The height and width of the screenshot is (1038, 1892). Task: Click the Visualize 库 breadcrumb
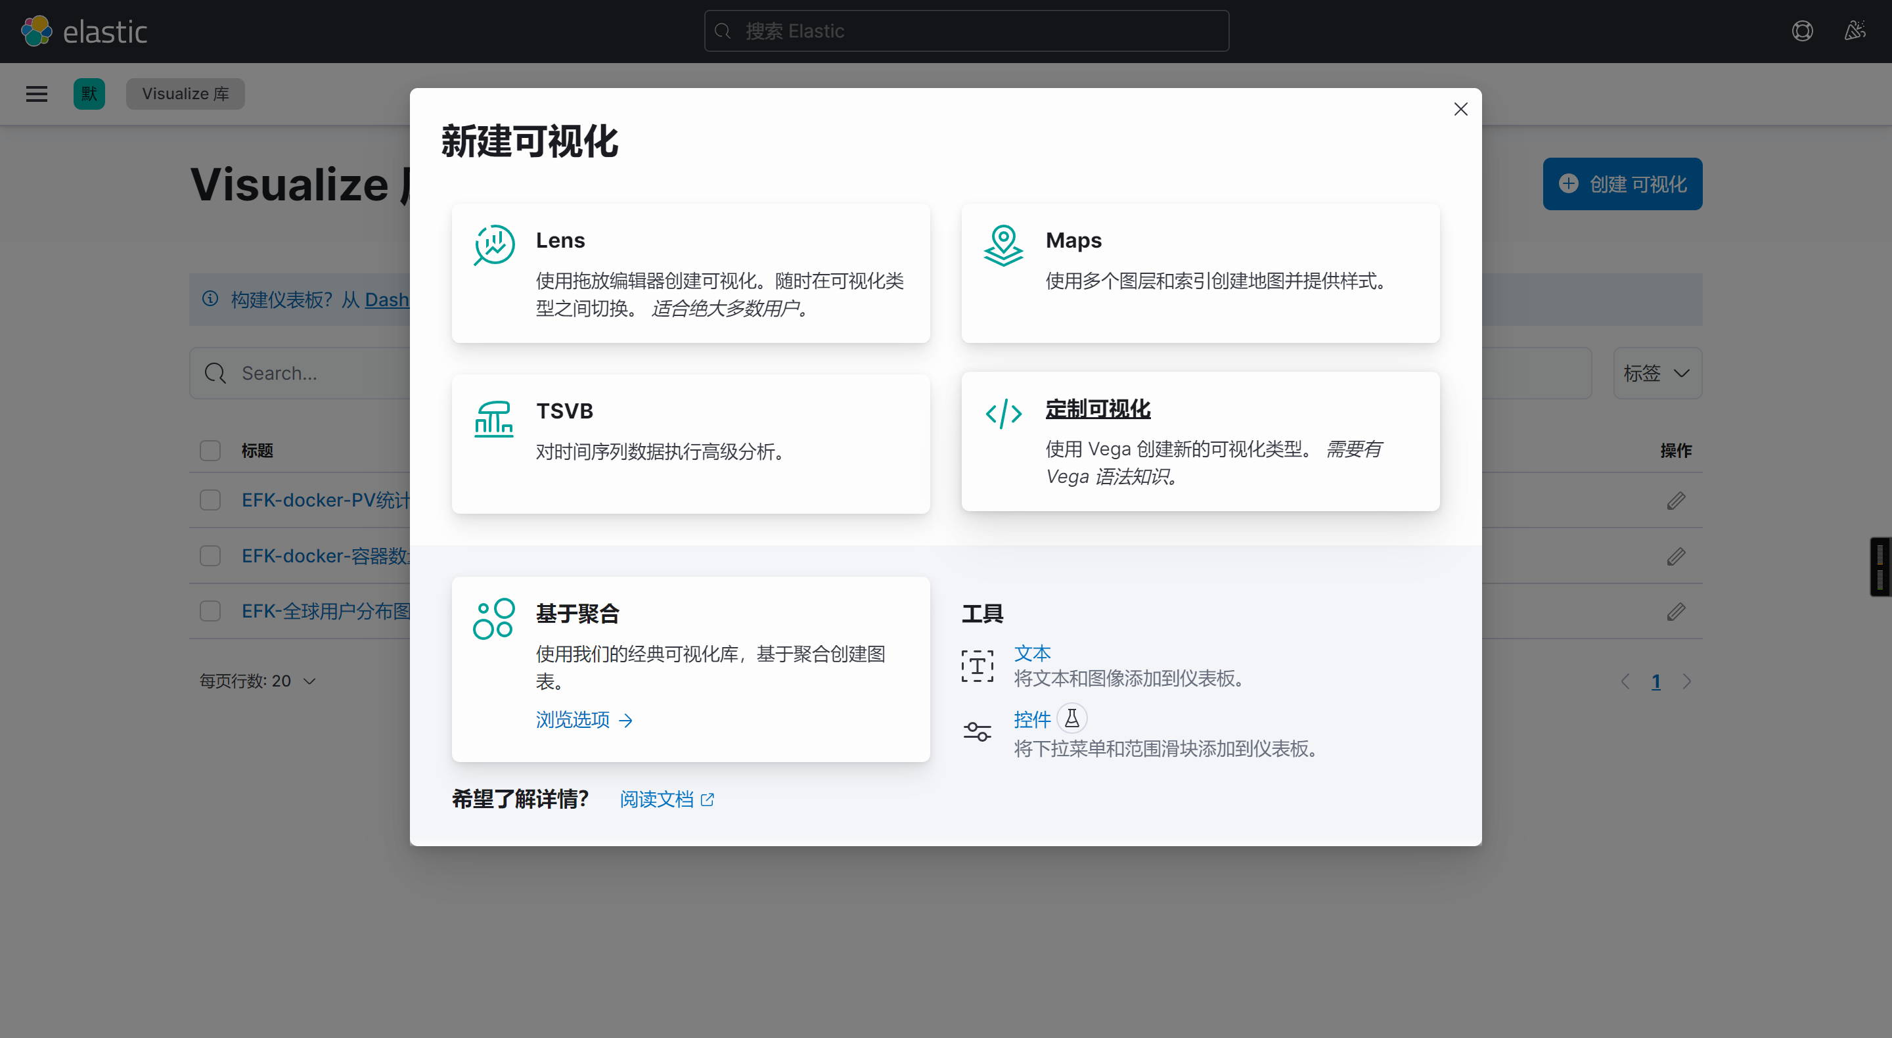(x=185, y=94)
